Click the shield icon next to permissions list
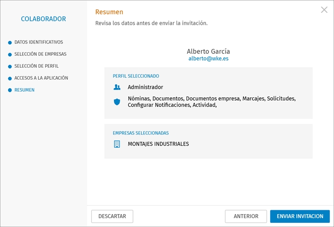Image resolution: width=334 pixels, height=227 pixels. coord(117,102)
